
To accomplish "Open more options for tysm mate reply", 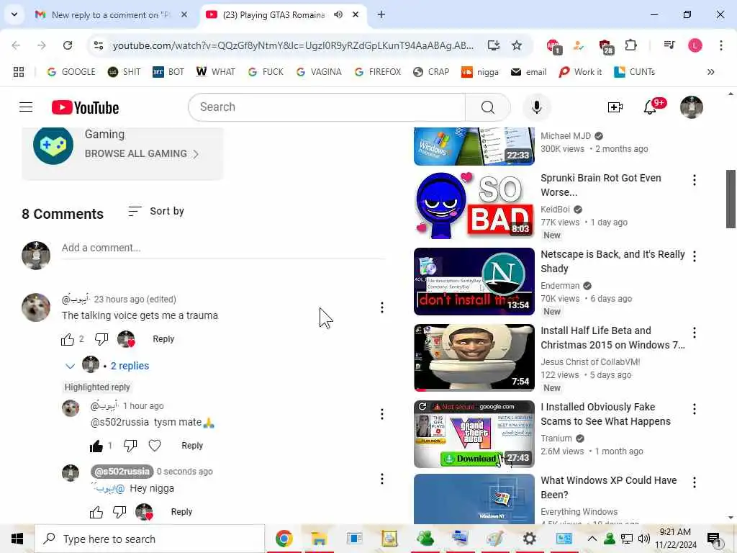I will [381, 414].
